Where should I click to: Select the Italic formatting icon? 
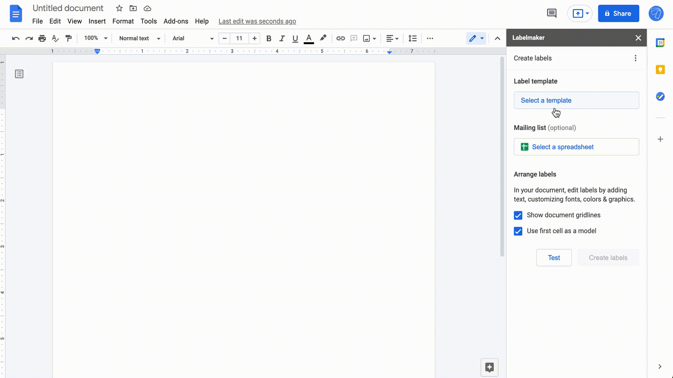click(x=281, y=38)
